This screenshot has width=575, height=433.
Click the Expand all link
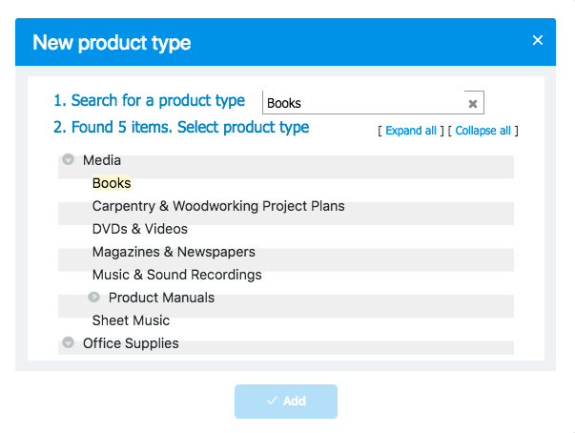411,131
